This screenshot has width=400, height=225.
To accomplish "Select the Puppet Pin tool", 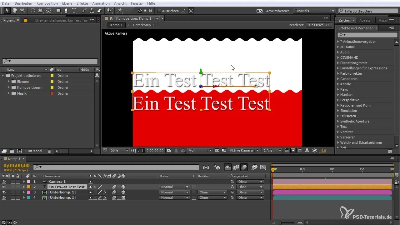I will point(120,11).
